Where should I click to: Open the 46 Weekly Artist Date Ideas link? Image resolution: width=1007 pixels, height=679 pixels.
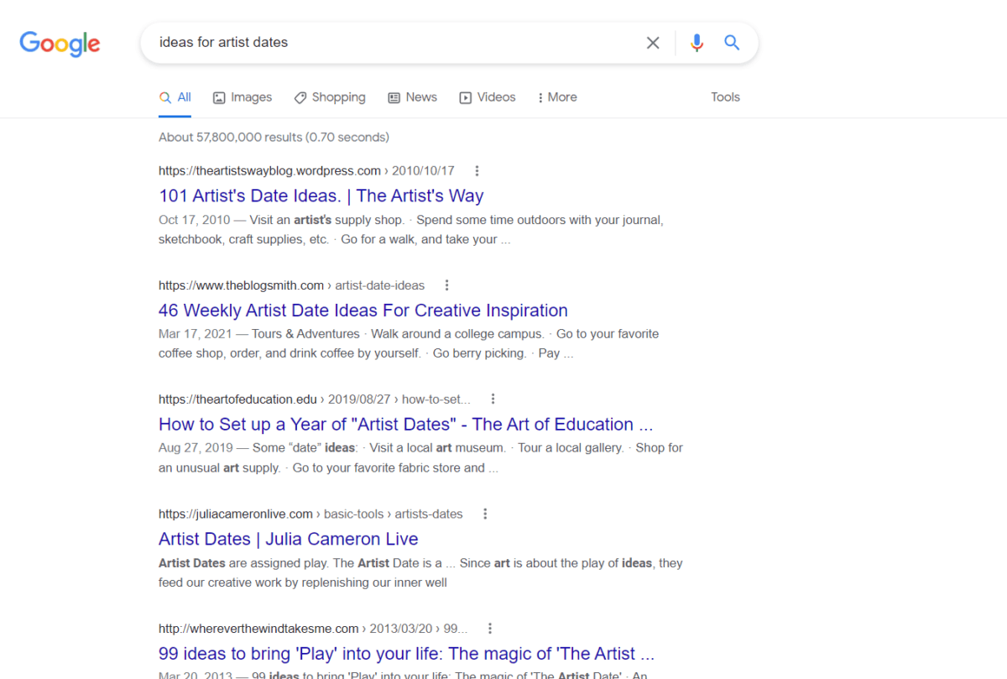coord(363,310)
